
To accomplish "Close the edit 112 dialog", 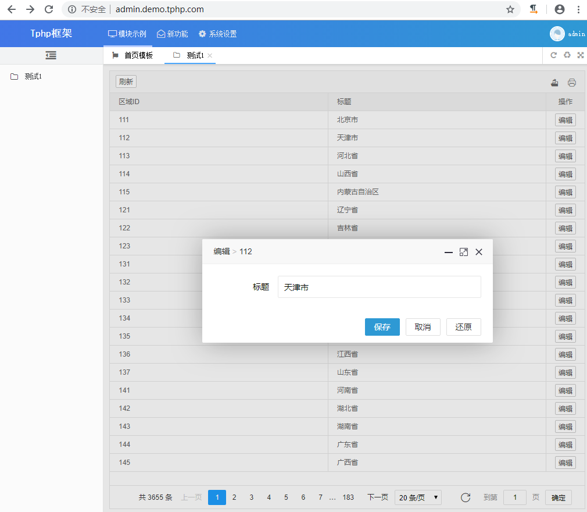I will [x=479, y=252].
